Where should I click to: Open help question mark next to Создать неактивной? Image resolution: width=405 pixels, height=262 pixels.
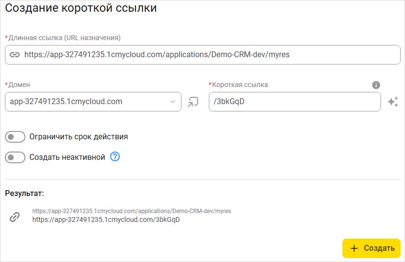pos(115,157)
